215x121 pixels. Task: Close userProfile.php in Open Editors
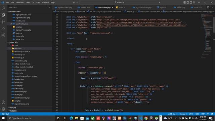pos(11,24)
